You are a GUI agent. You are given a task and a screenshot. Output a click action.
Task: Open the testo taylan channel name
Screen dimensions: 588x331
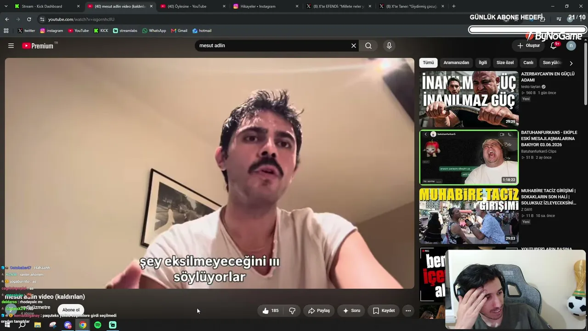click(531, 86)
